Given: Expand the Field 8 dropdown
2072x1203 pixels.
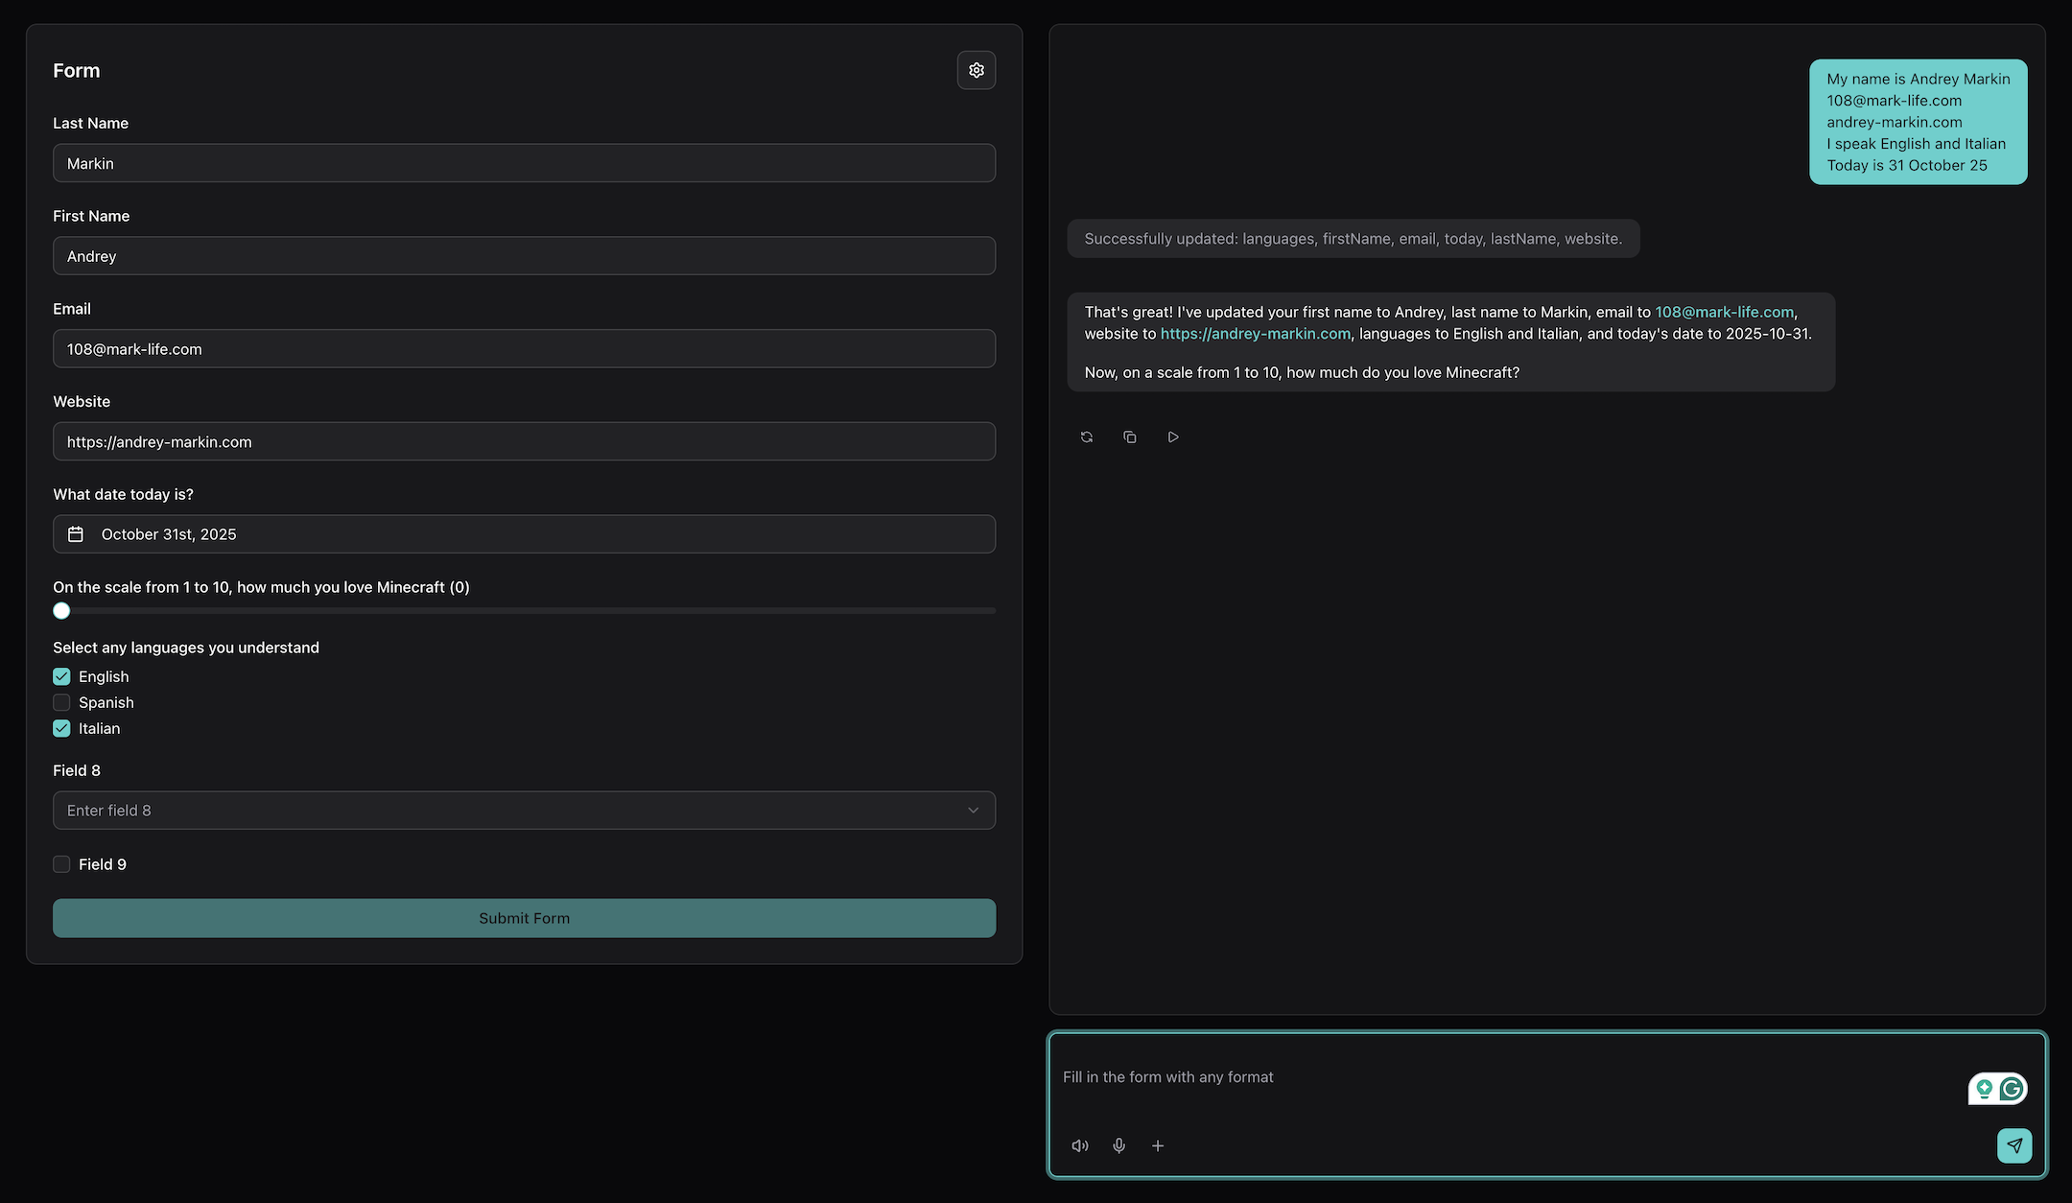Looking at the screenshot, I should [524, 811].
